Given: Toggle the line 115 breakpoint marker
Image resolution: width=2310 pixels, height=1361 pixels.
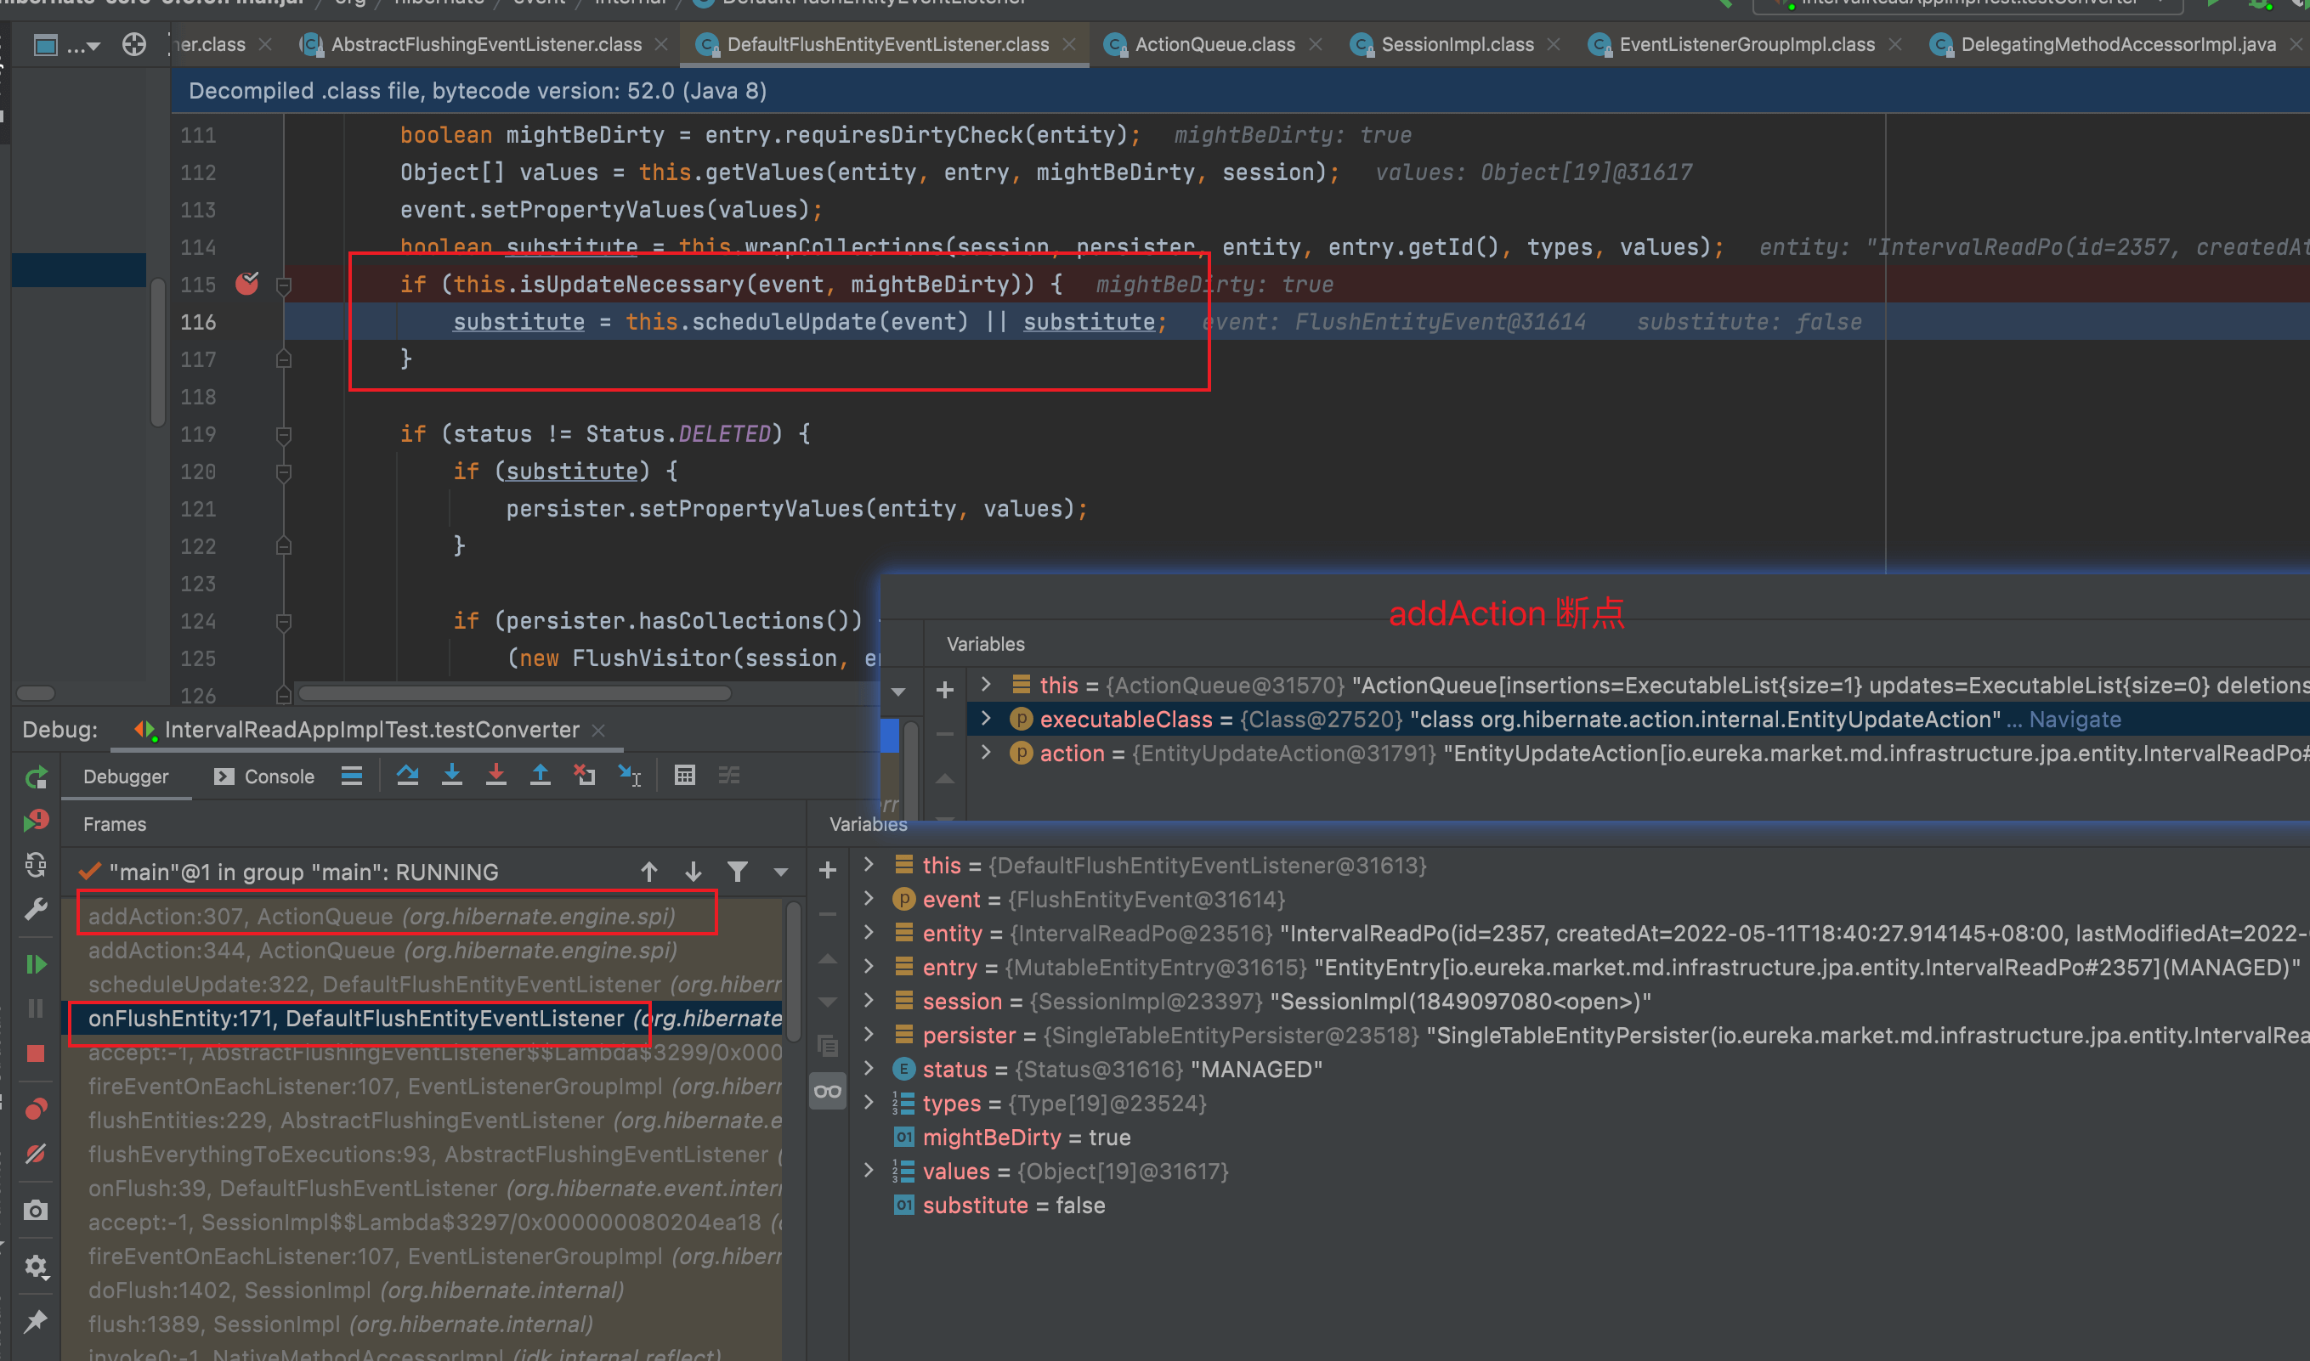Looking at the screenshot, I should (246, 284).
